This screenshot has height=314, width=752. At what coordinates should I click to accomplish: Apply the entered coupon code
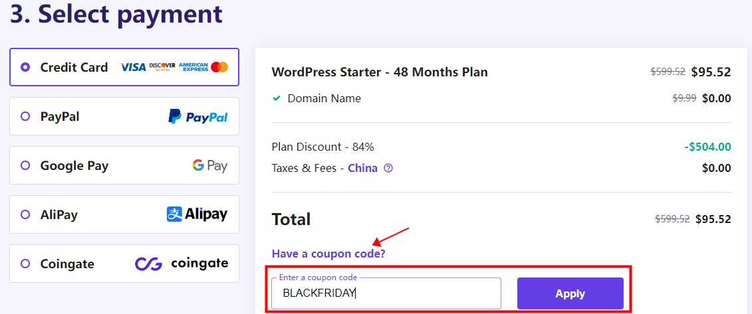pyautogui.click(x=570, y=293)
